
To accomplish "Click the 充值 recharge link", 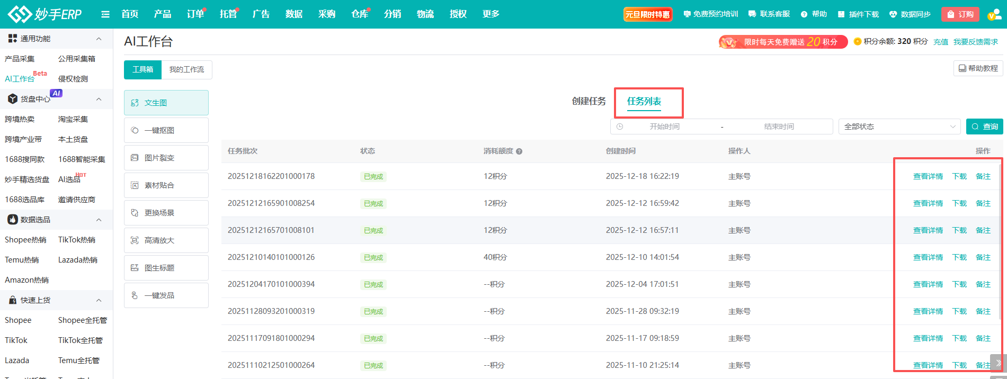I will tap(940, 42).
